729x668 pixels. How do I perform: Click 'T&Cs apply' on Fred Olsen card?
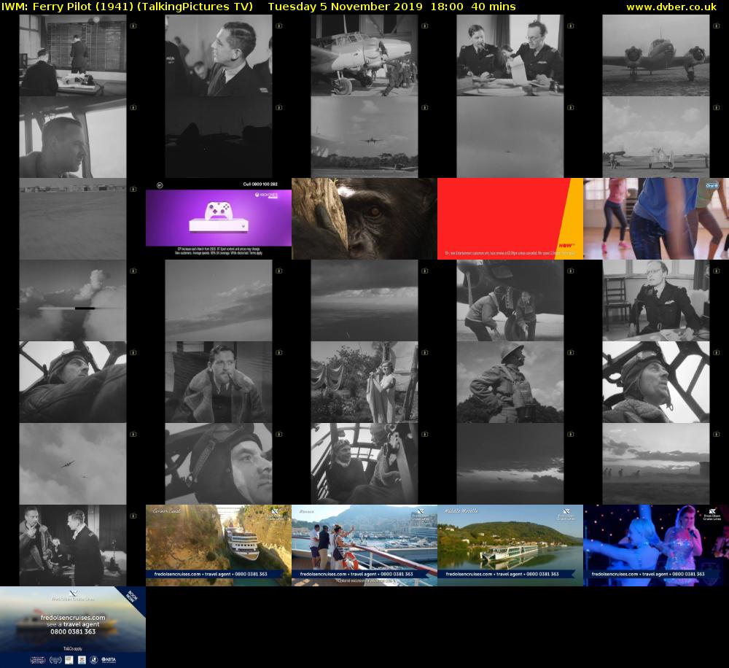point(73,648)
